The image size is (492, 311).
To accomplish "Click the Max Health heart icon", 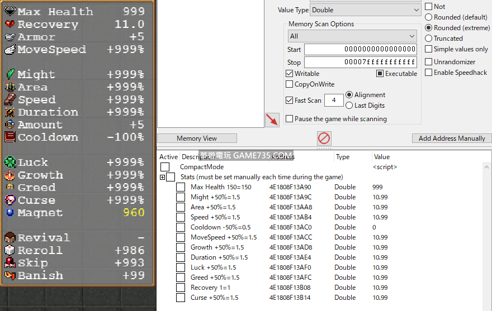I will point(10,12).
